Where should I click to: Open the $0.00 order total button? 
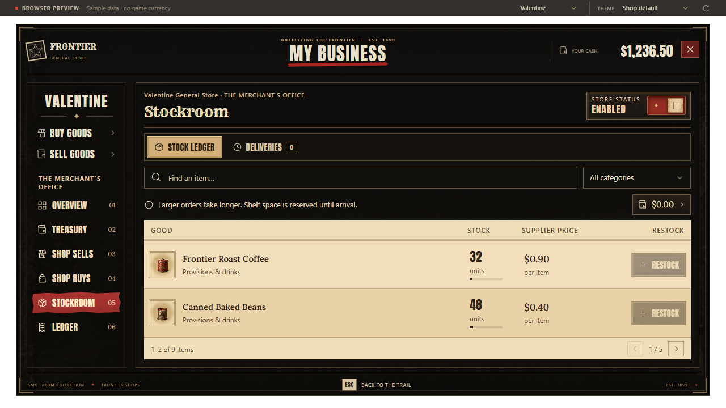click(661, 205)
